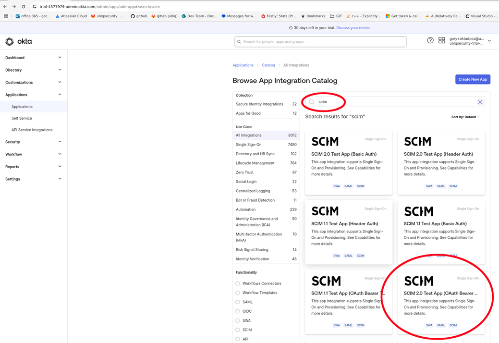This screenshot has height=343, width=499.
Task: Click the Okta logo
Action: [18, 41]
